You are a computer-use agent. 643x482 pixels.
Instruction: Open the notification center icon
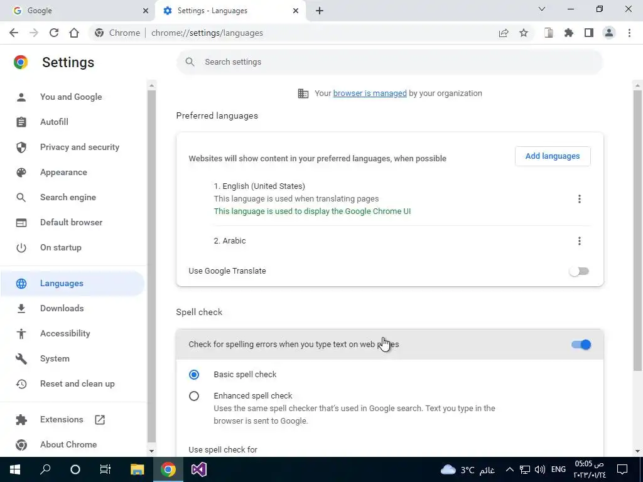click(x=622, y=469)
